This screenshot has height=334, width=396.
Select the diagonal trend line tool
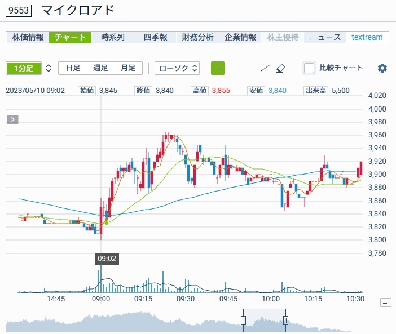click(265, 68)
